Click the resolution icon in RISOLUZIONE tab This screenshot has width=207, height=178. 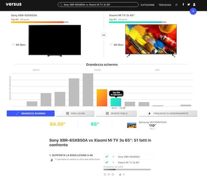click(x=68, y=113)
